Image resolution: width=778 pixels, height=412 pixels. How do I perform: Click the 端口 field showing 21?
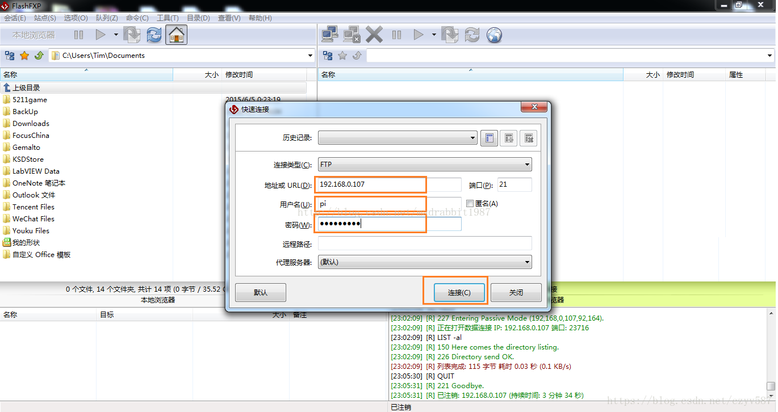click(x=515, y=184)
